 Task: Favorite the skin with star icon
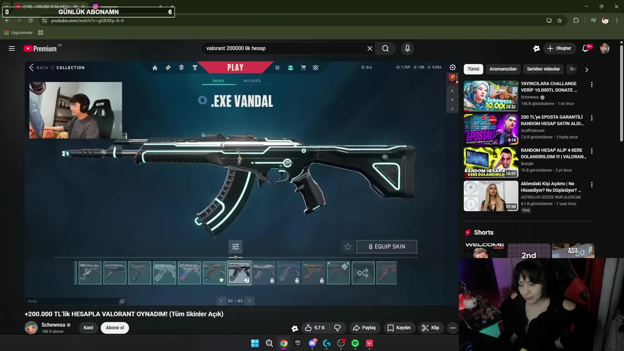pyautogui.click(x=348, y=247)
